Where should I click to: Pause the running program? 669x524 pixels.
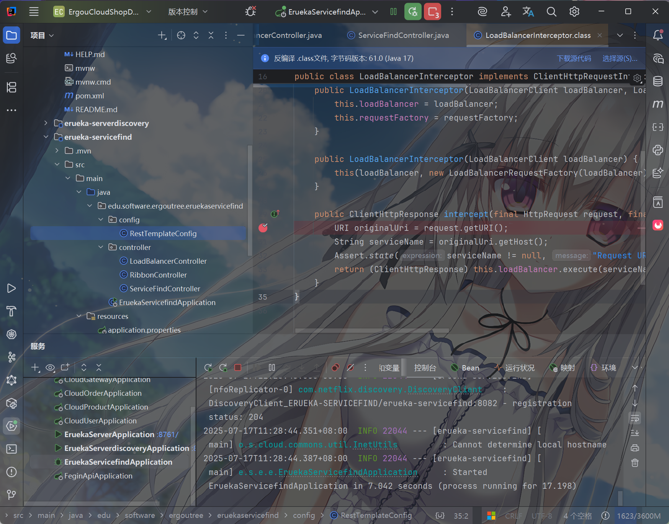(x=393, y=11)
